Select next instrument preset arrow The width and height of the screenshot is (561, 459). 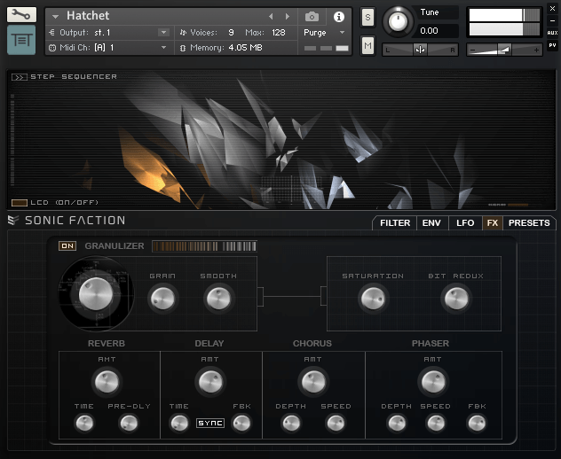pyautogui.click(x=288, y=17)
